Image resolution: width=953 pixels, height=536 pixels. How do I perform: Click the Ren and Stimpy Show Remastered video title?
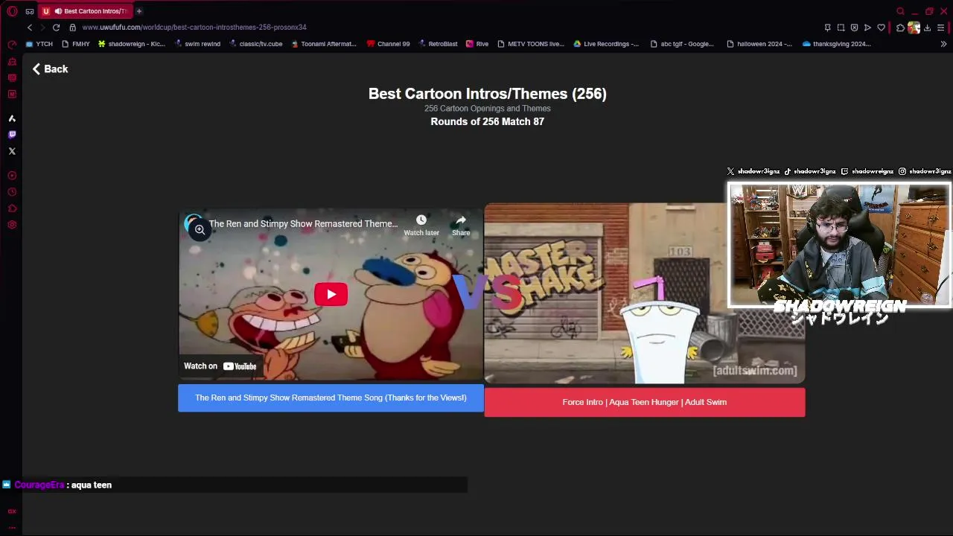coord(303,223)
